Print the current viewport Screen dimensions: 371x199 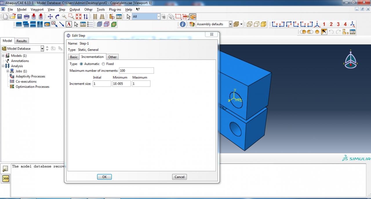27,17
